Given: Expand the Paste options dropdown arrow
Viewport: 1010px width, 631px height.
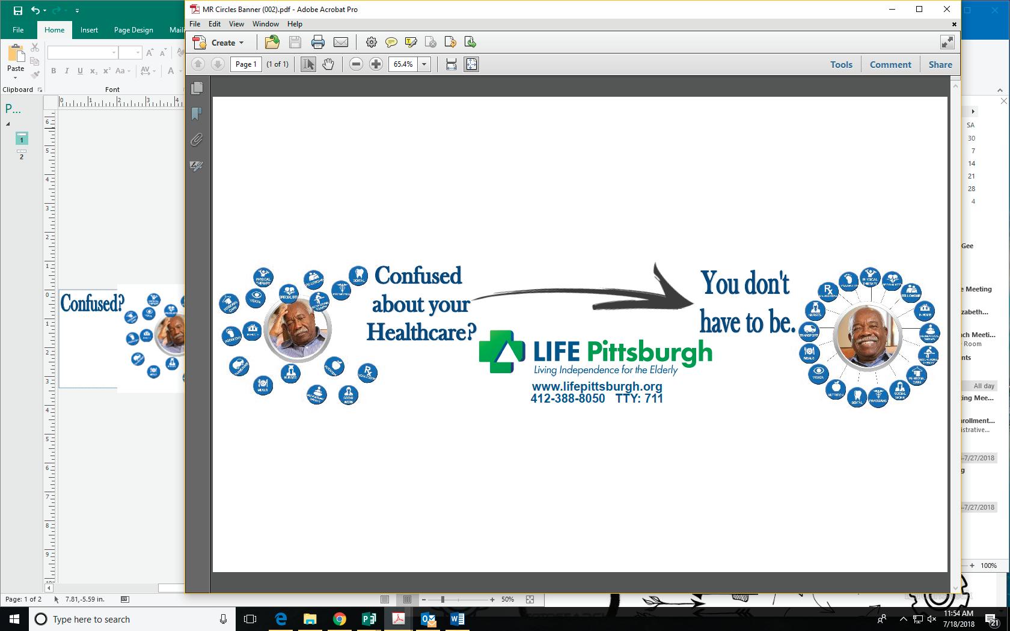Looking at the screenshot, I should pyautogui.click(x=16, y=77).
